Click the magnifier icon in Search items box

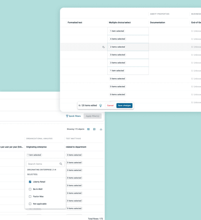[61, 164]
